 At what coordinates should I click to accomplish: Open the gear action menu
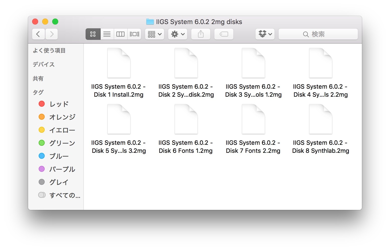pos(178,34)
